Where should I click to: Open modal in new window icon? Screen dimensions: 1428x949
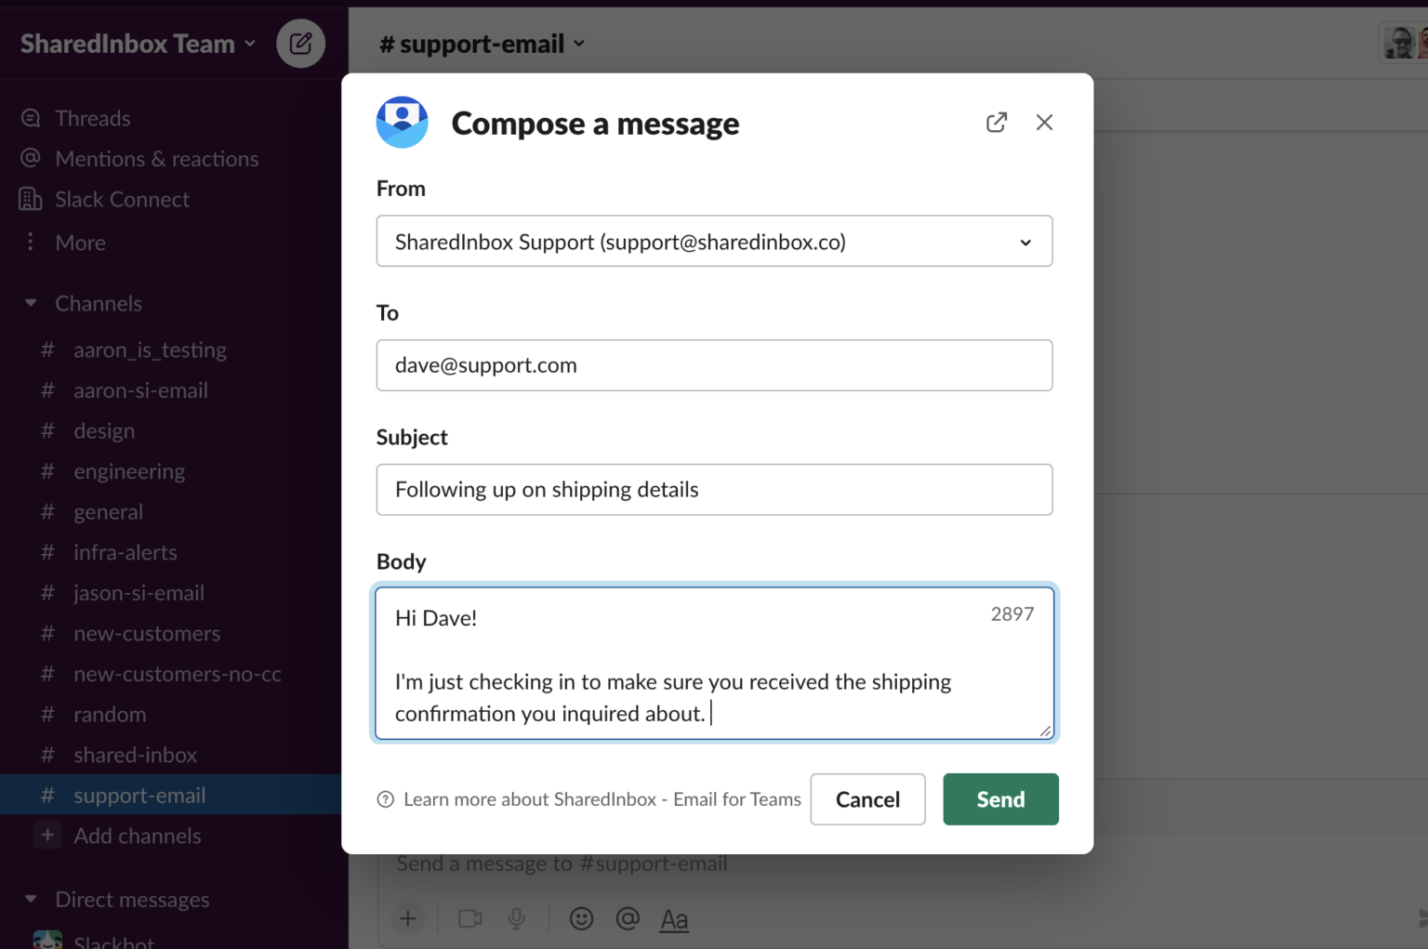tap(996, 123)
